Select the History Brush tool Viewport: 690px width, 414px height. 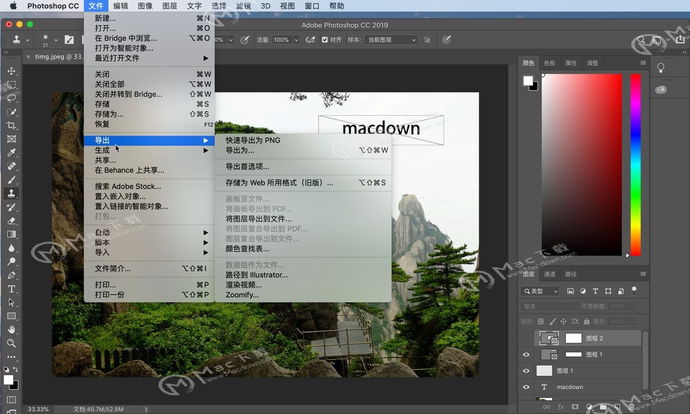(12, 207)
